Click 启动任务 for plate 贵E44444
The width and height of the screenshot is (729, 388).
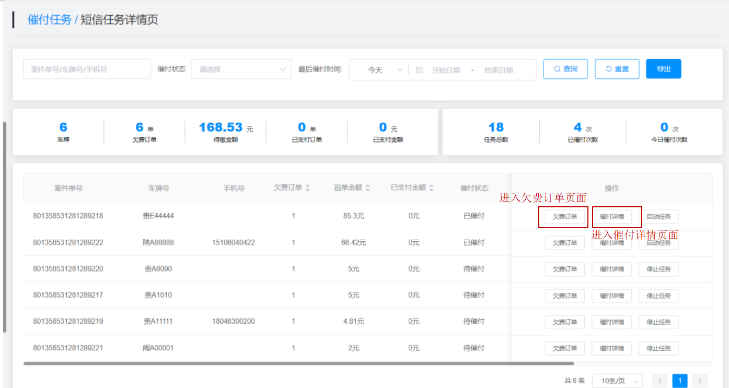(x=658, y=217)
